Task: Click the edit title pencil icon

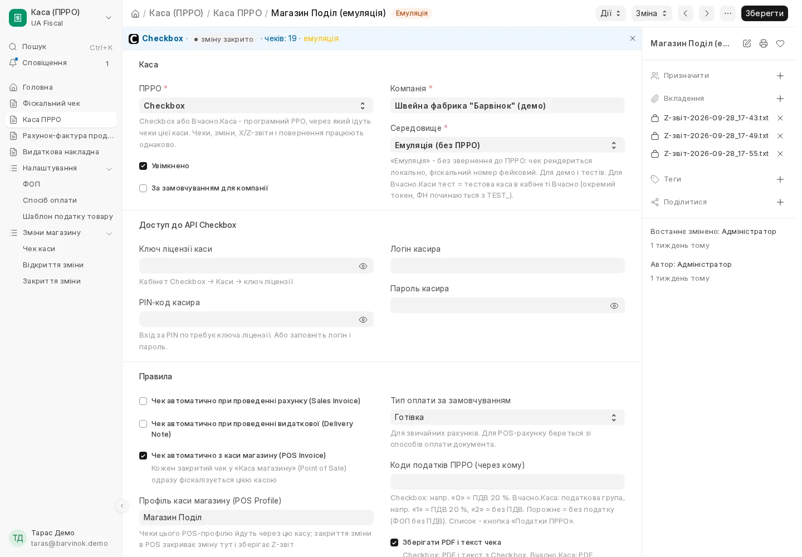Action: click(747, 43)
